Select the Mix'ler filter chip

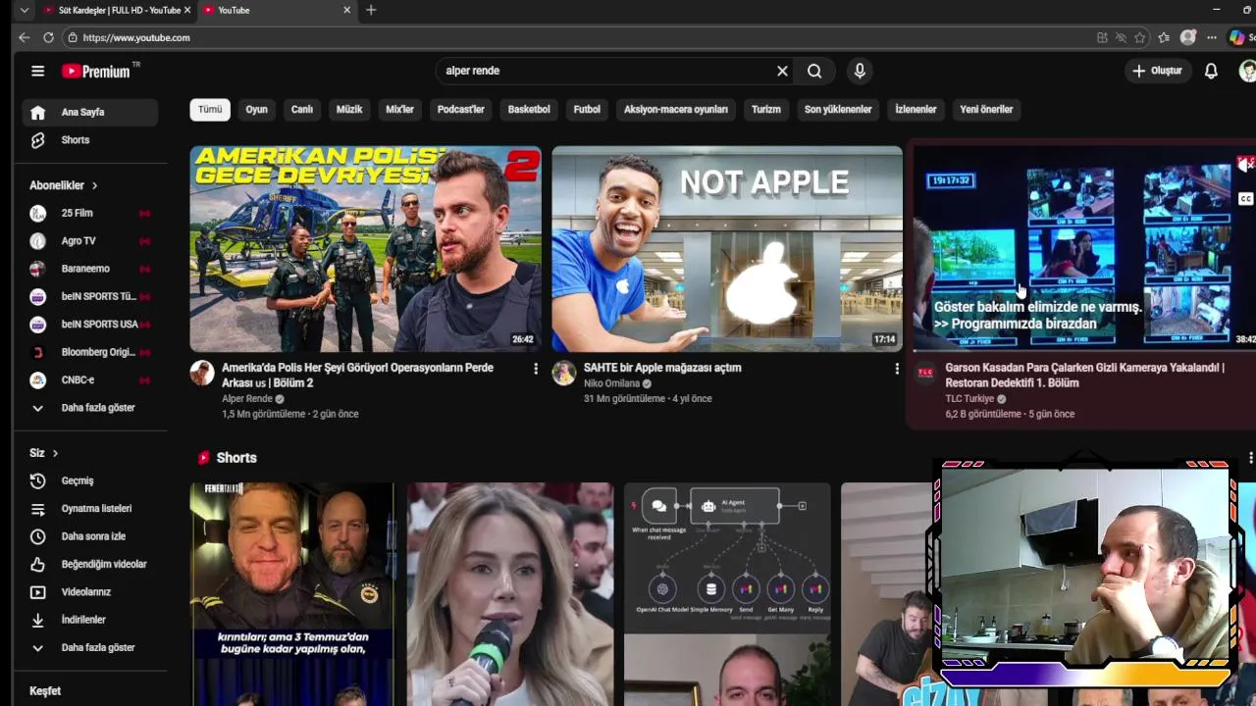tap(399, 109)
